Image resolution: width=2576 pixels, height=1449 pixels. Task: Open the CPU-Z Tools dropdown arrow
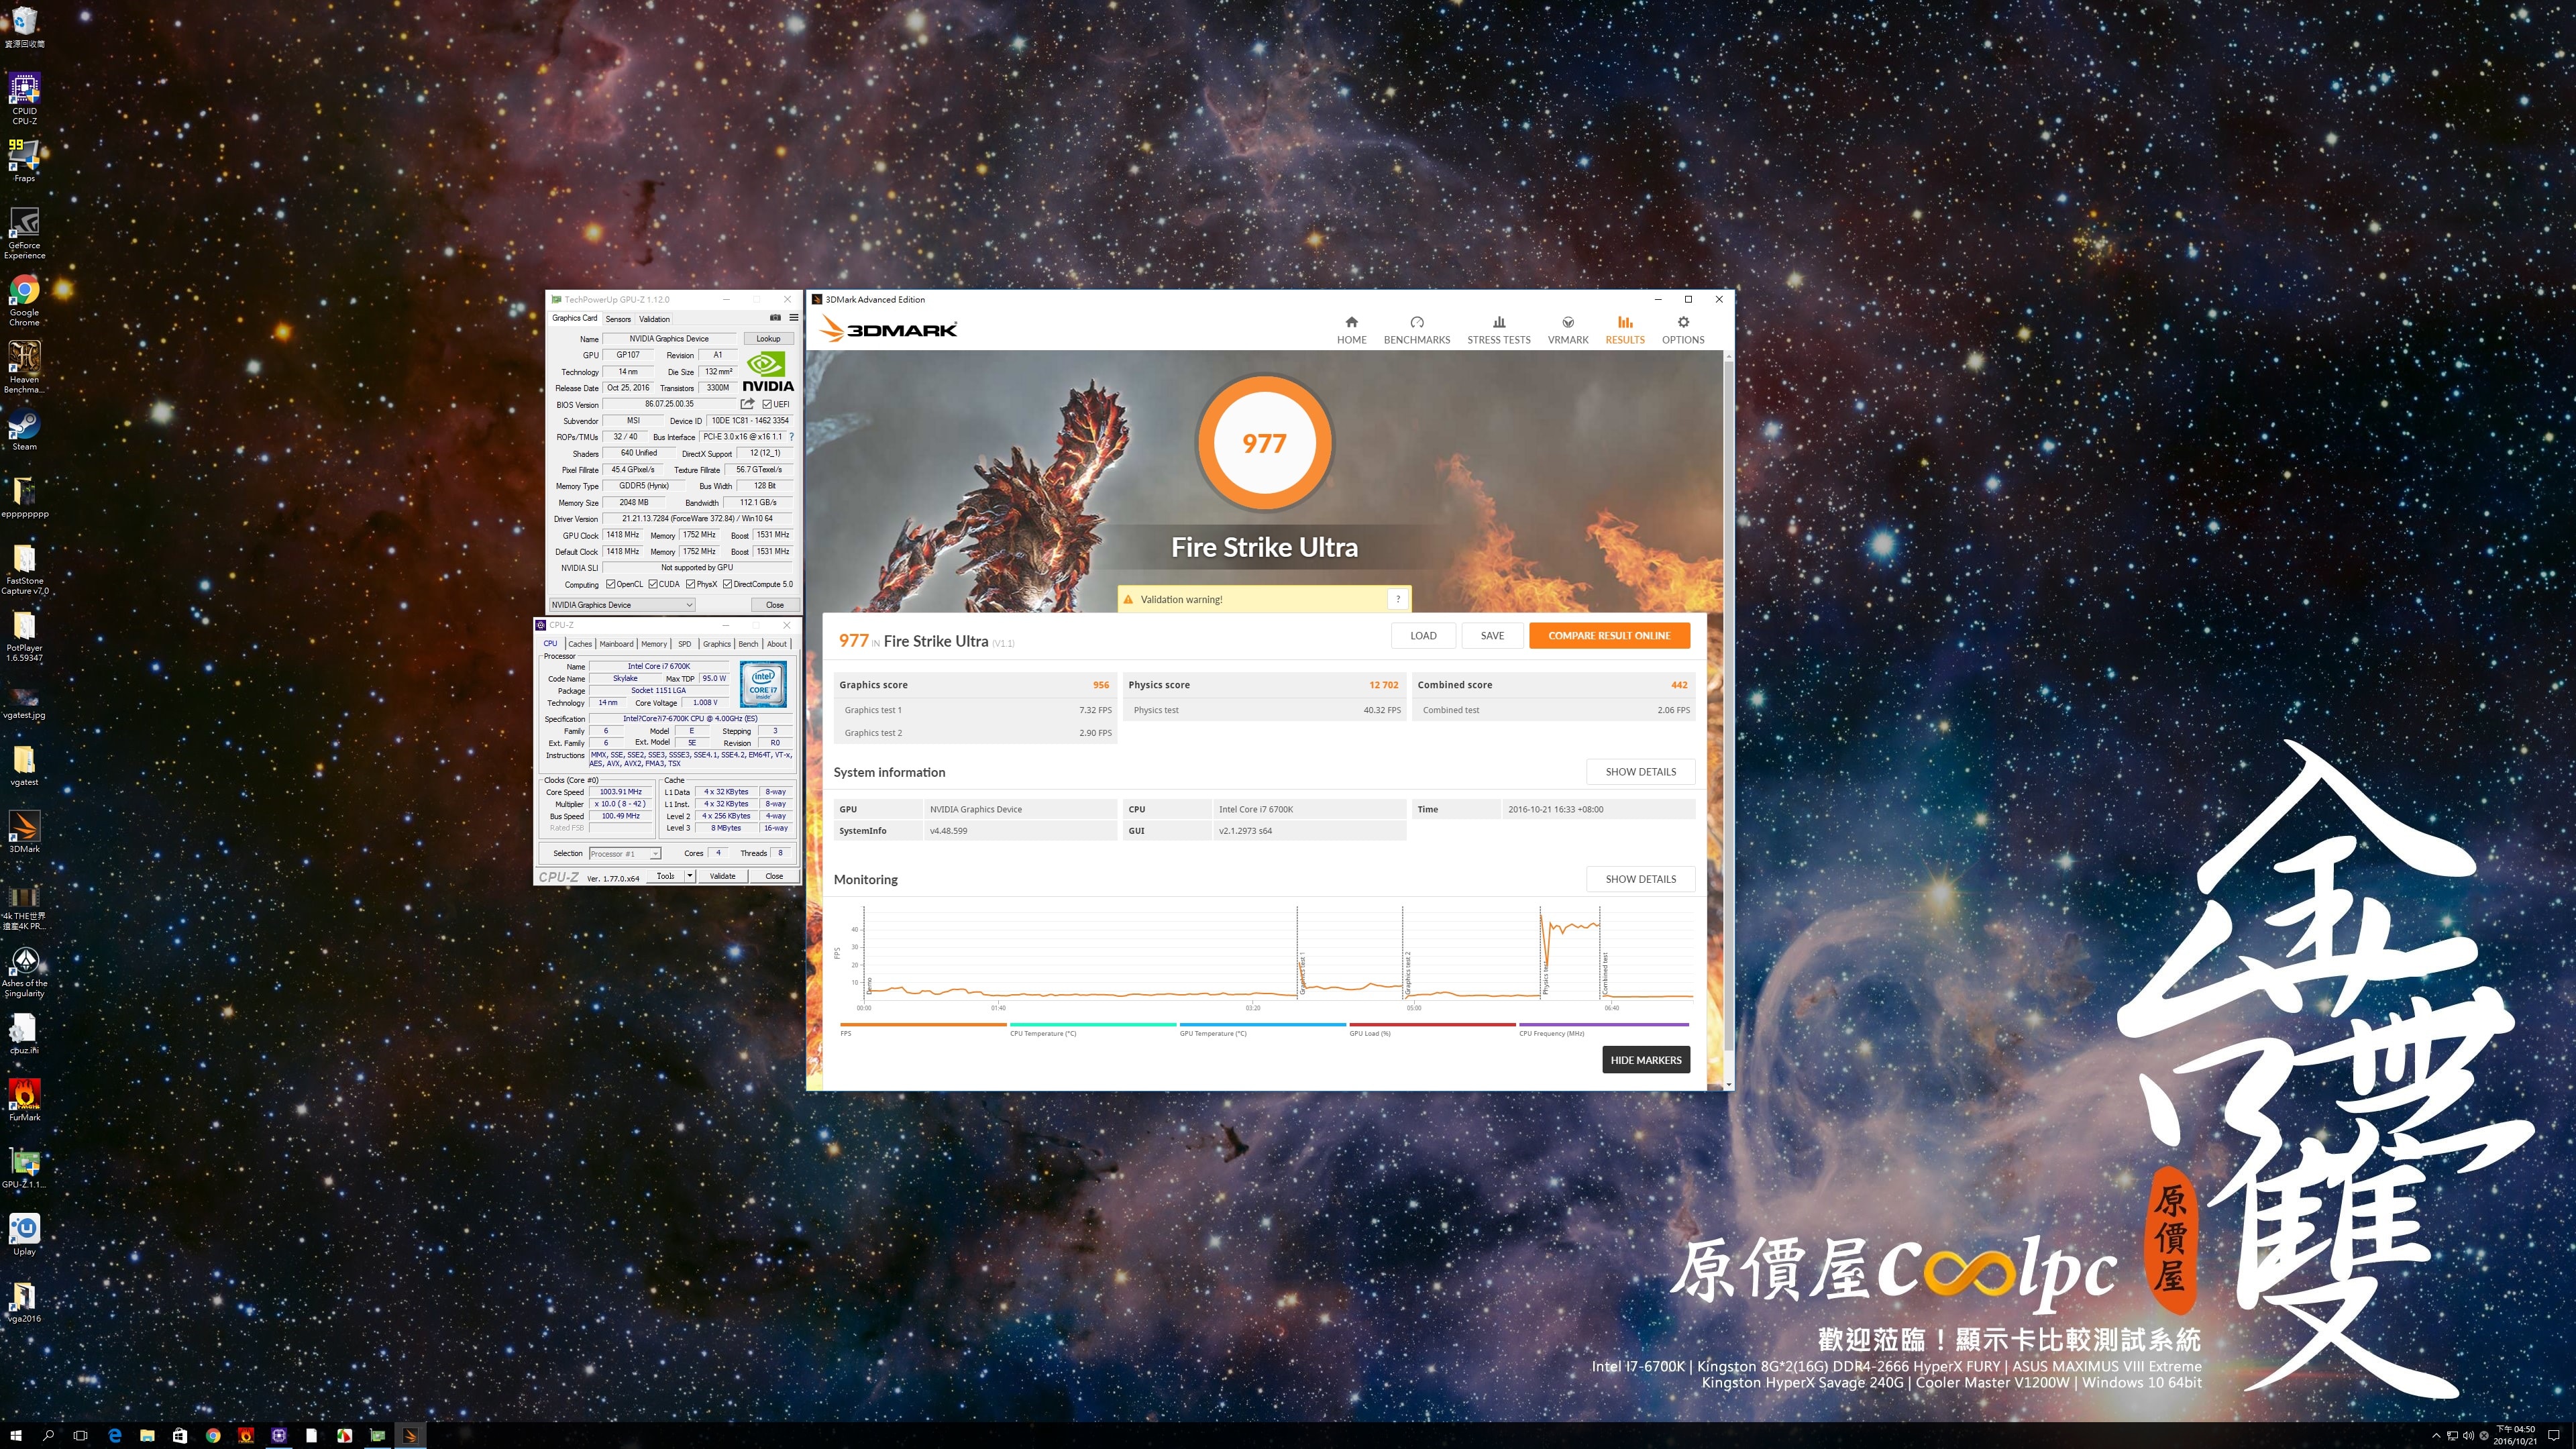coord(689,876)
